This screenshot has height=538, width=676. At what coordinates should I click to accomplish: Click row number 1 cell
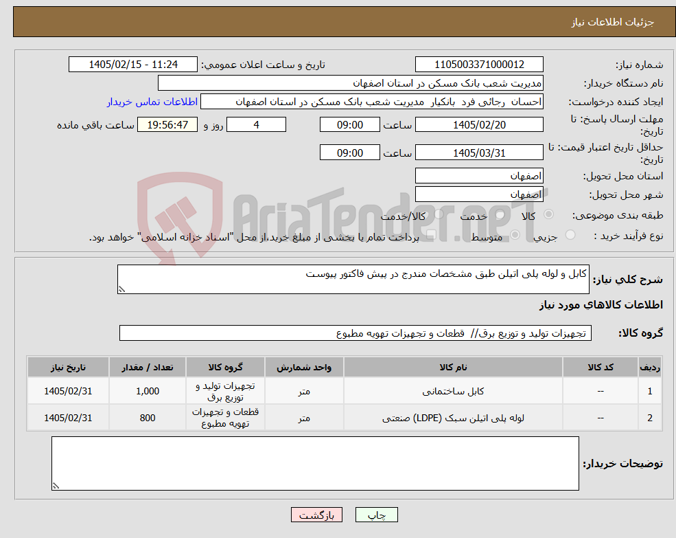[650, 391]
